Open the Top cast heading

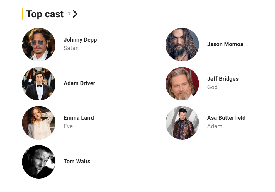[45, 14]
